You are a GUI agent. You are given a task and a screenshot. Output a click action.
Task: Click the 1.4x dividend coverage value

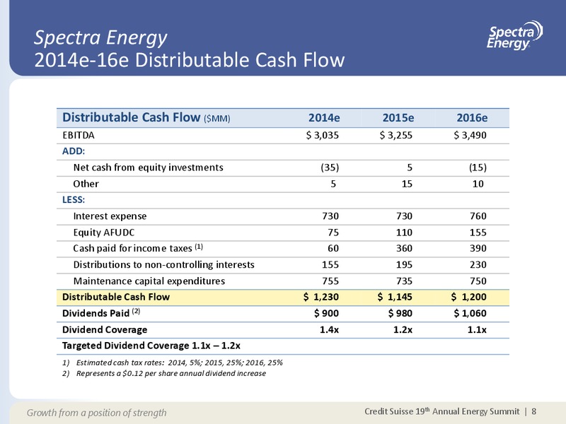(x=330, y=329)
